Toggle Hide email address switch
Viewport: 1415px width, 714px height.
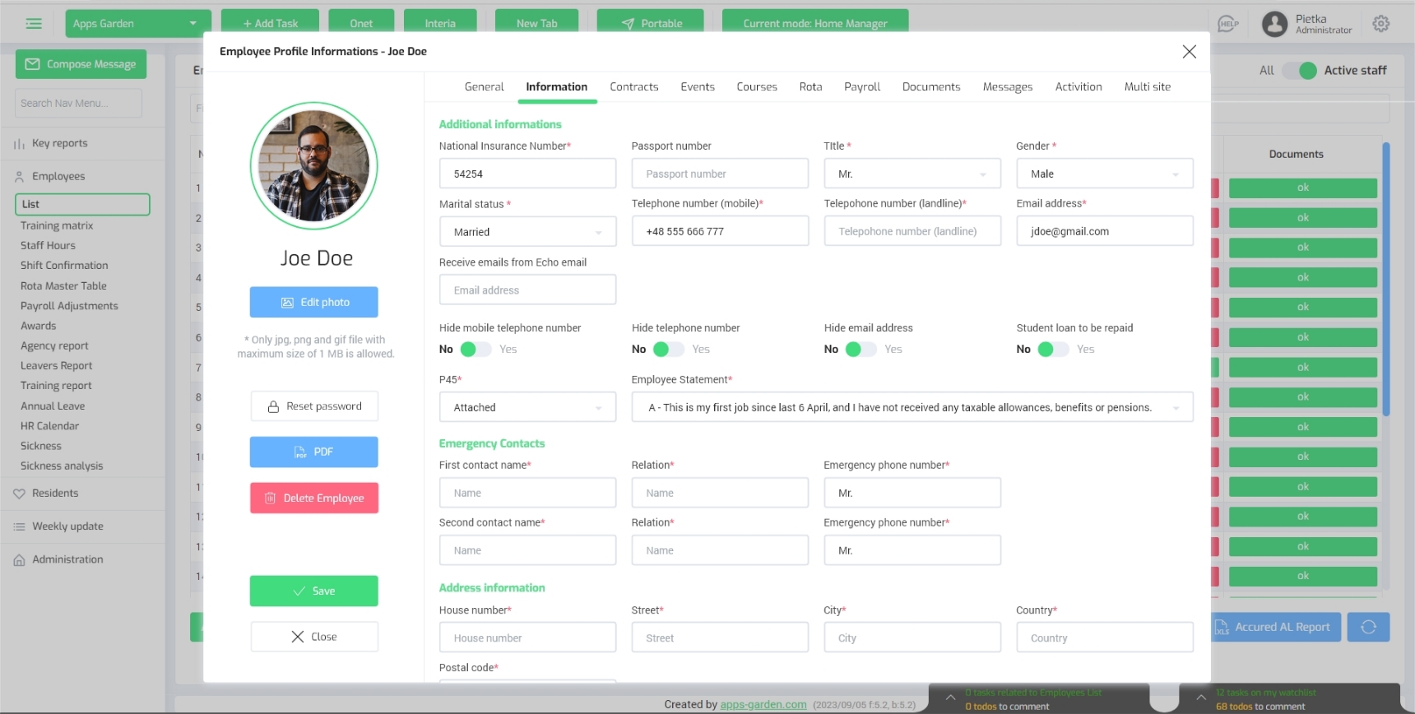(x=861, y=350)
